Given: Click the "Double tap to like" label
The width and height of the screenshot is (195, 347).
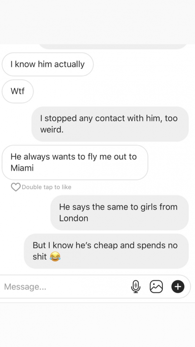Looking at the screenshot, I should (46, 187).
